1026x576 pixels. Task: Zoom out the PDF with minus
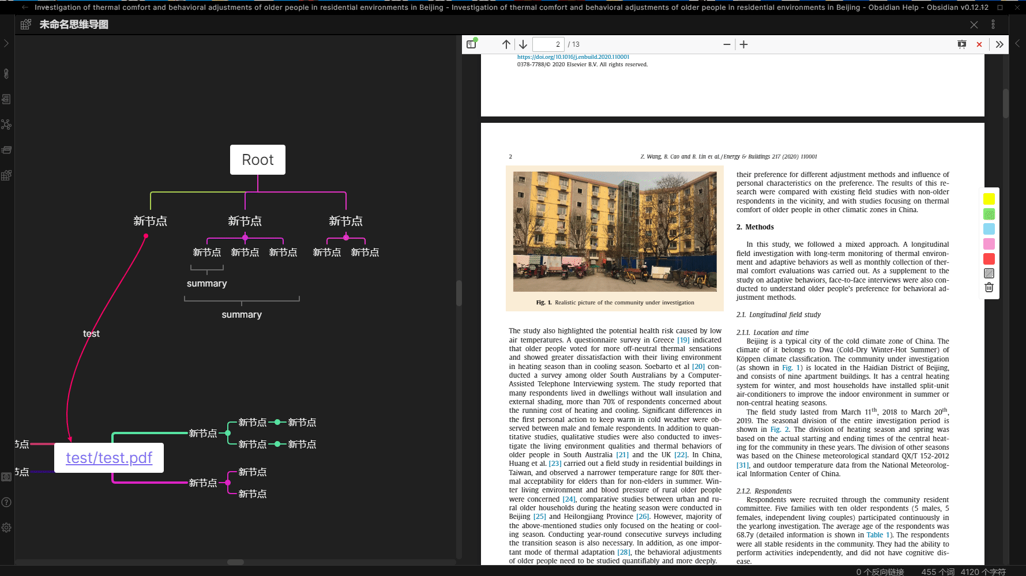click(727, 44)
